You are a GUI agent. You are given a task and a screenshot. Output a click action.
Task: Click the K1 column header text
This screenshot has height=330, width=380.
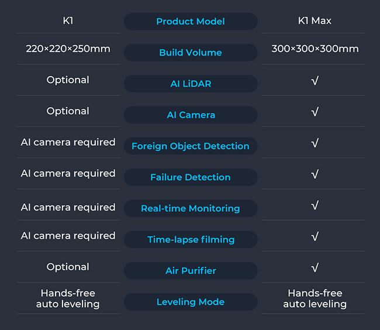click(68, 21)
